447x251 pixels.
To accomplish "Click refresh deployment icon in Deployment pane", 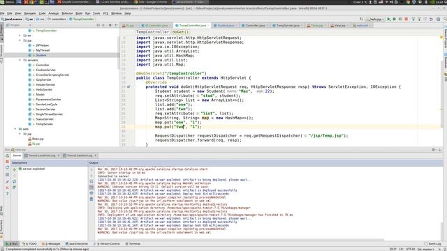I will coord(14,181).
